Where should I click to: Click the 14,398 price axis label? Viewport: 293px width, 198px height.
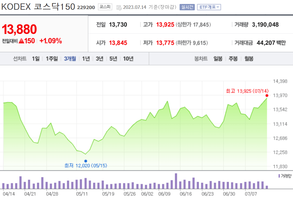[x=280, y=81]
